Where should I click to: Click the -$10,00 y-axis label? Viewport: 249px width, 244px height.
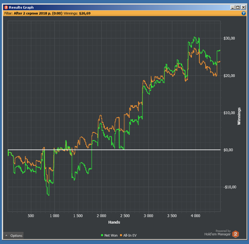coord(230,187)
